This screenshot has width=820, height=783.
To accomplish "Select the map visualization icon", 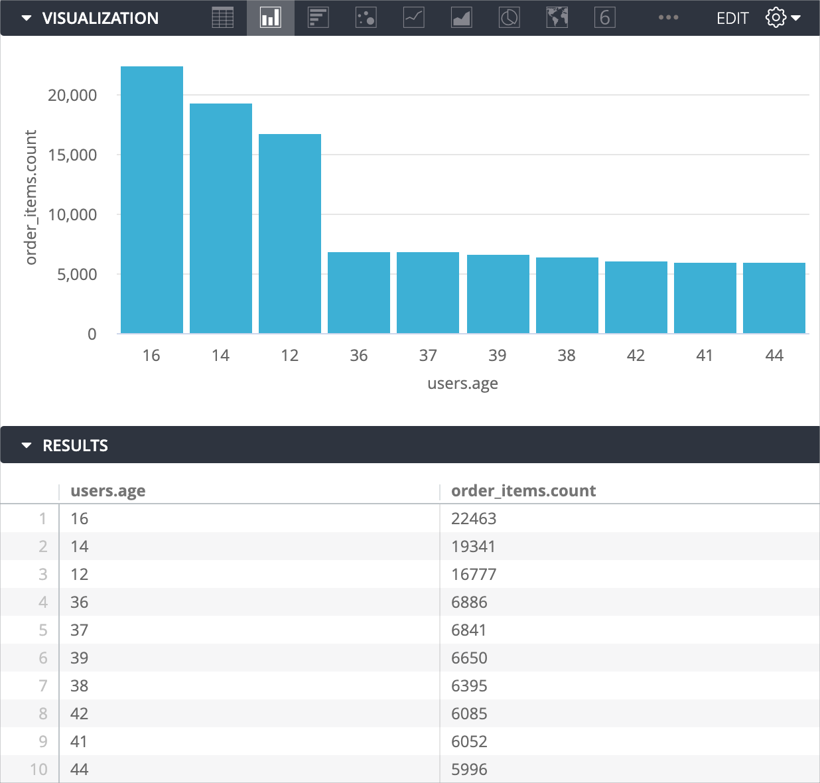I will pyautogui.click(x=557, y=18).
